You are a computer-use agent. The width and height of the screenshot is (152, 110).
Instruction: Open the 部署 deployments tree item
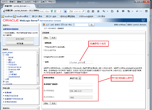point(7,79)
